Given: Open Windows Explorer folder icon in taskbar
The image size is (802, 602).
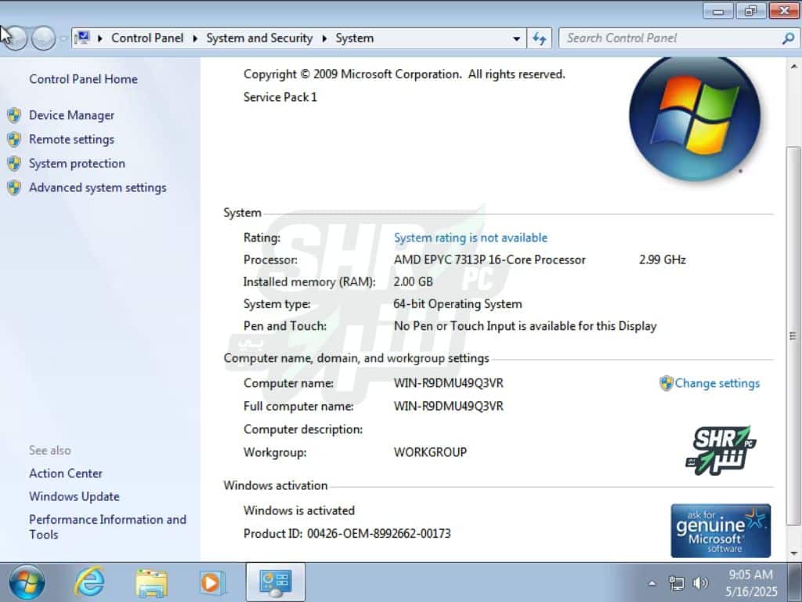Looking at the screenshot, I should pos(151,582).
